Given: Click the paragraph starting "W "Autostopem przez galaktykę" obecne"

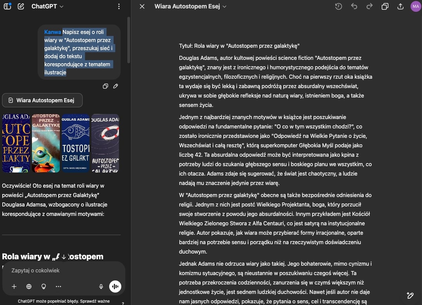Looking at the screenshot, I should pyautogui.click(x=276, y=223).
